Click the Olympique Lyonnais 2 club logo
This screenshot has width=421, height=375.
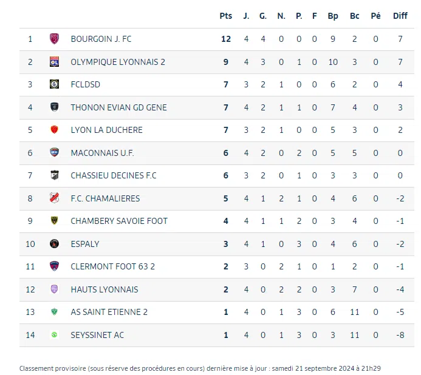click(54, 62)
